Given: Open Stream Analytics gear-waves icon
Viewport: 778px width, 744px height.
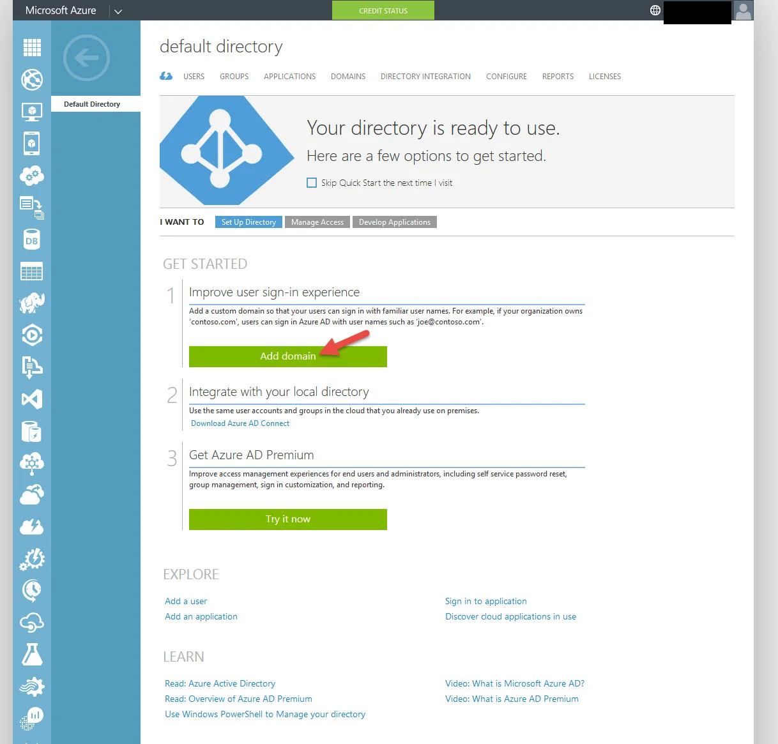Looking at the screenshot, I should (32, 687).
